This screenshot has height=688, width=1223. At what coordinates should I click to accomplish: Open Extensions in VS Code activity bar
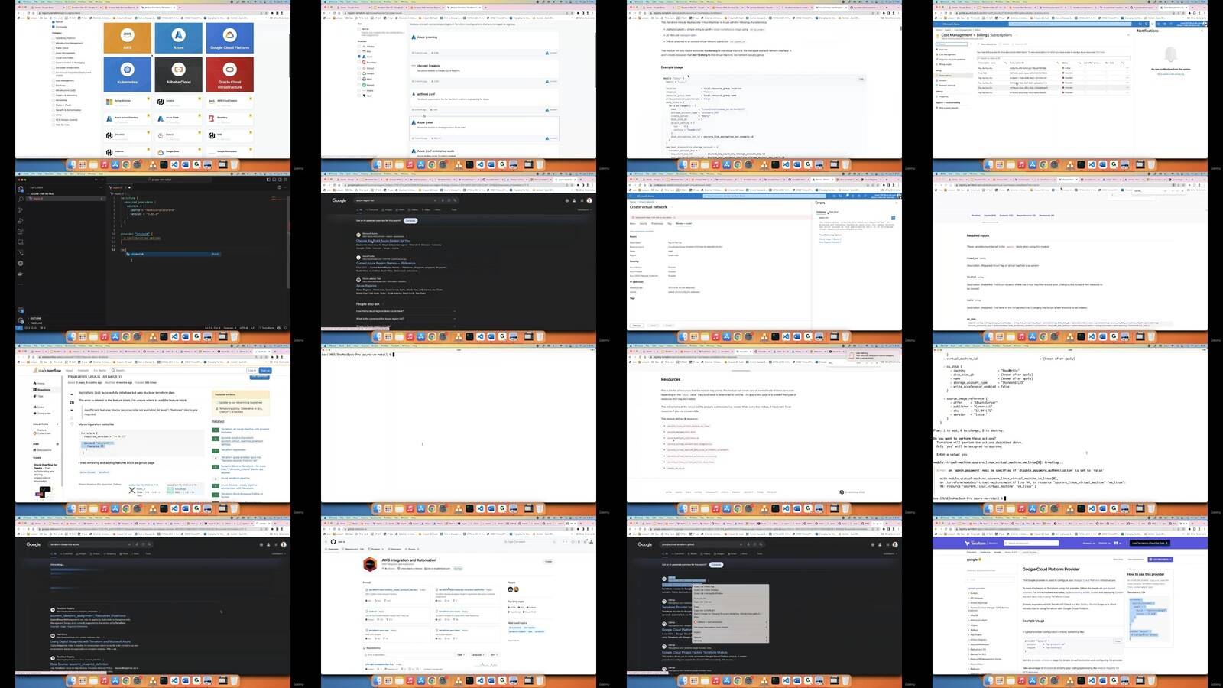tap(21, 232)
